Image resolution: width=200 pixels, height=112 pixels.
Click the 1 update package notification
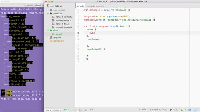point(195,110)
